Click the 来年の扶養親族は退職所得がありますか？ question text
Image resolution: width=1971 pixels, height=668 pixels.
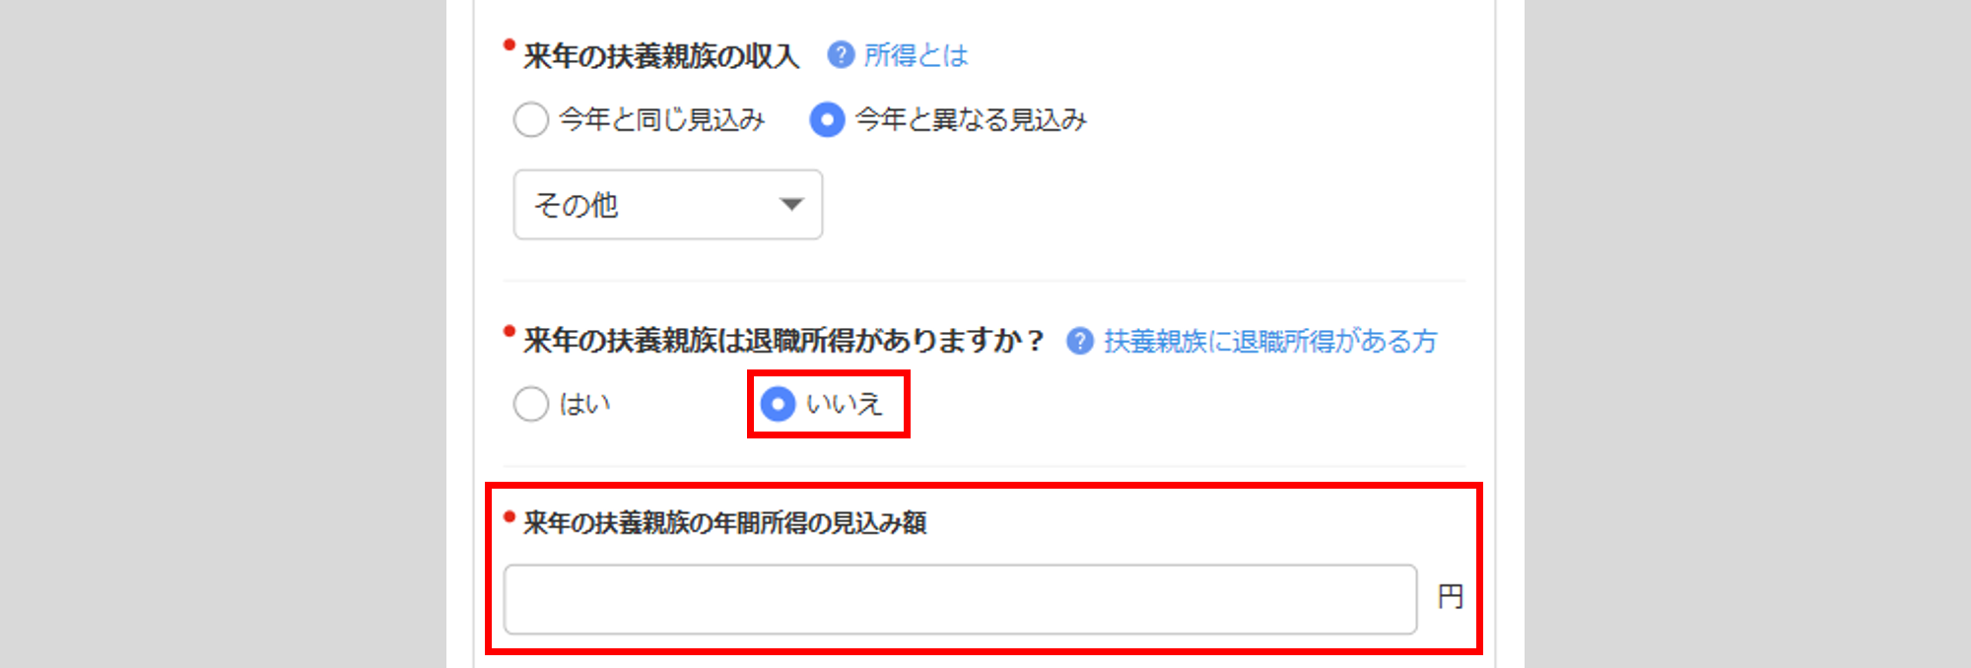click(784, 341)
